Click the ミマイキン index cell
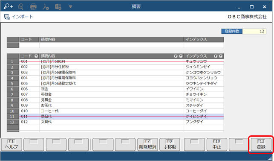This screenshot has width=274, height=161. tap(204, 100)
